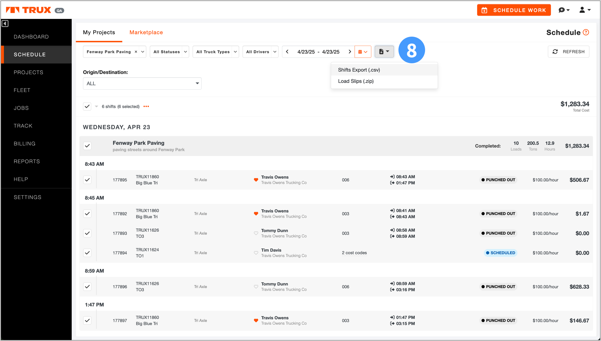Open the Origin/Destination ALL dropdown
Viewport: 601px width, 341px height.
pos(142,84)
